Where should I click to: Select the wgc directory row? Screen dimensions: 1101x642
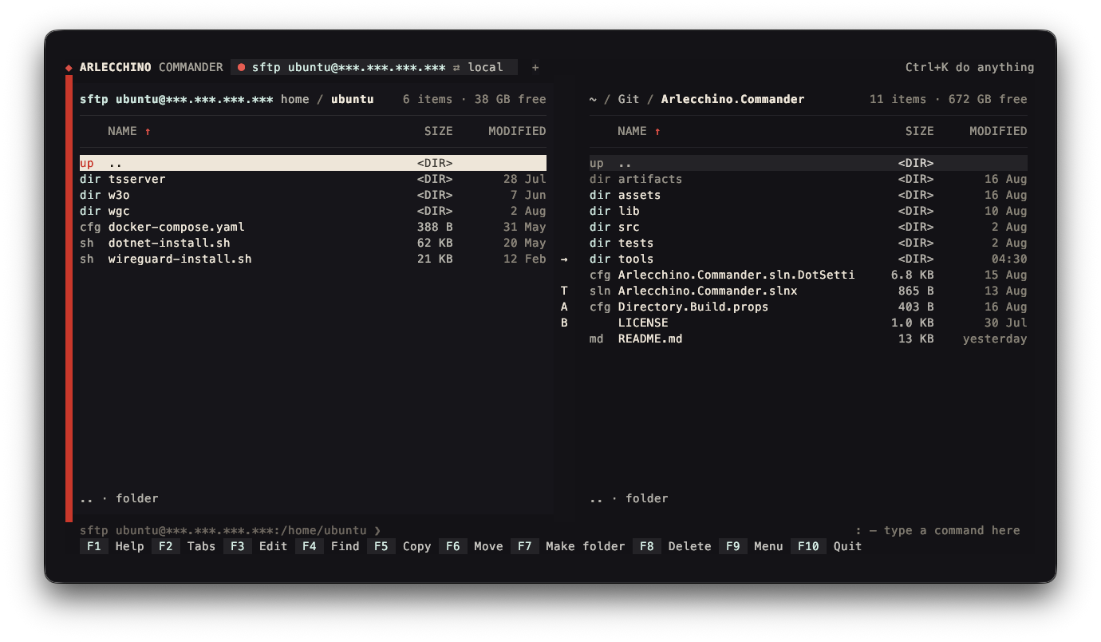[313, 211]
